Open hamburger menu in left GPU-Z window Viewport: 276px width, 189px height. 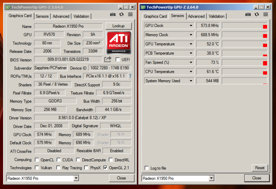click(130, 14)
